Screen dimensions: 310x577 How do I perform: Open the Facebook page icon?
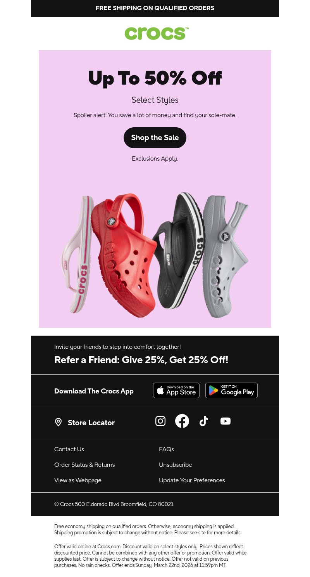coord(182,421)
